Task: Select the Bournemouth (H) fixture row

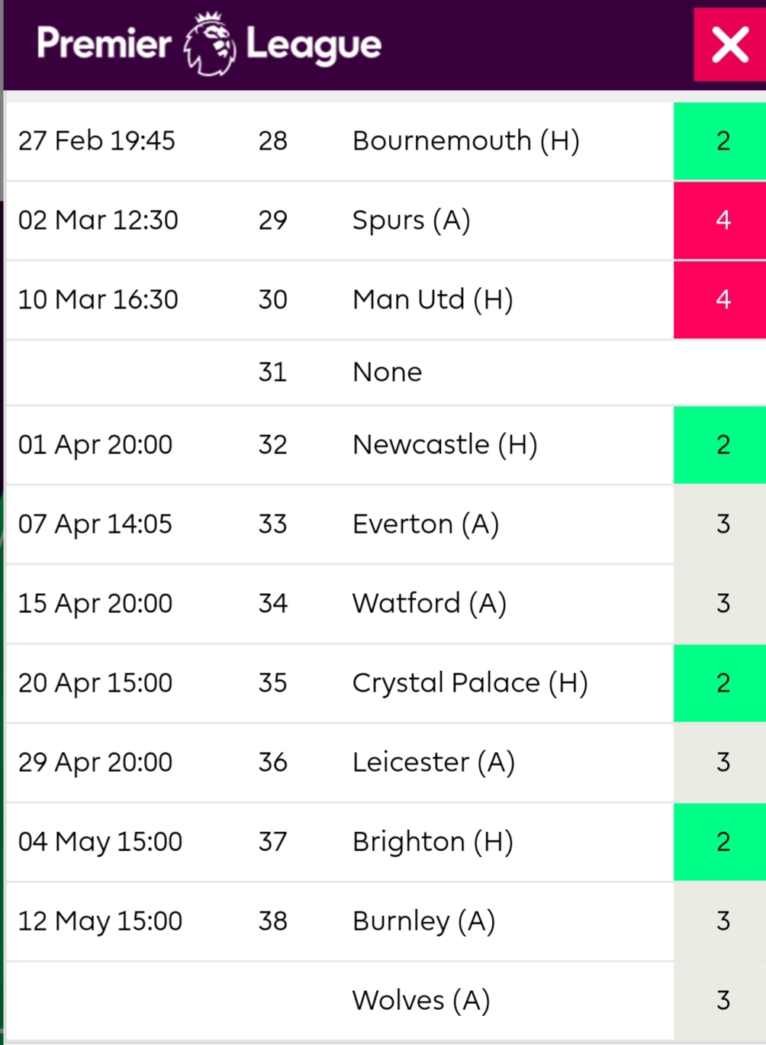Action: (386, 141)
